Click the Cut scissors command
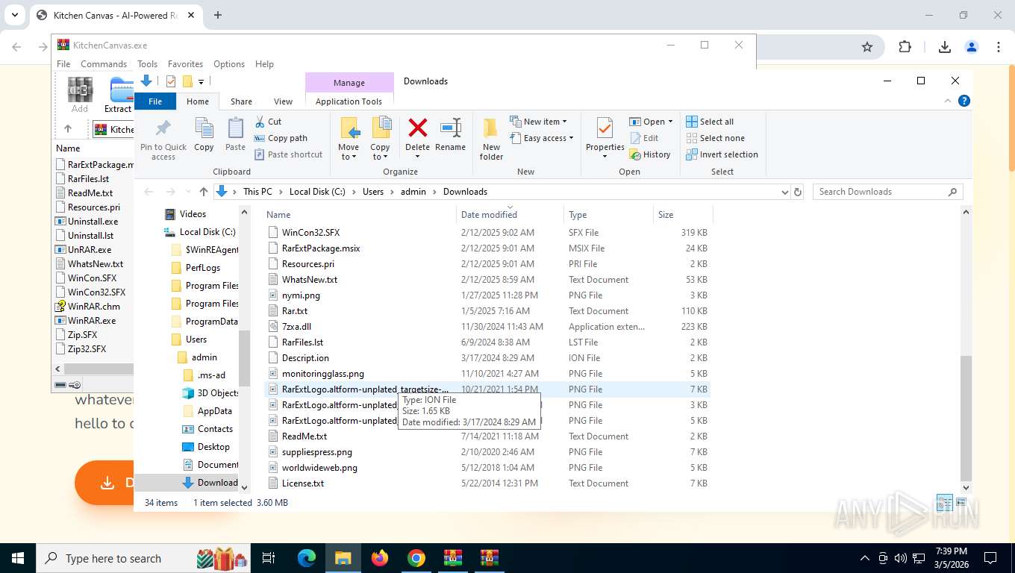1015x573 pixels. tap(268, 122)
